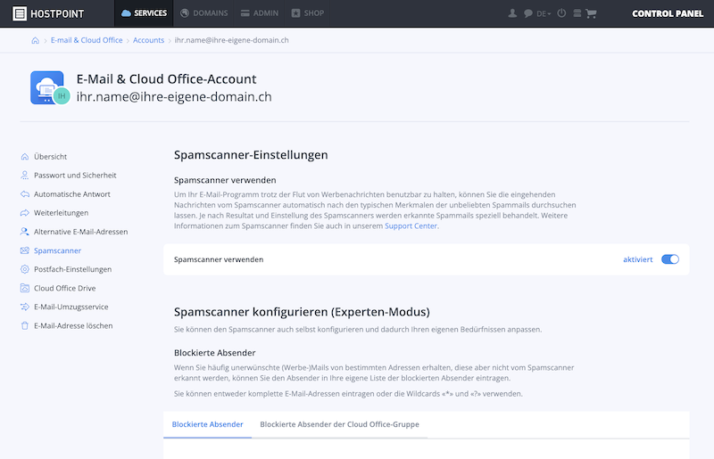
Task: Click the Übersicht home icon
Action: coord(25,157)
